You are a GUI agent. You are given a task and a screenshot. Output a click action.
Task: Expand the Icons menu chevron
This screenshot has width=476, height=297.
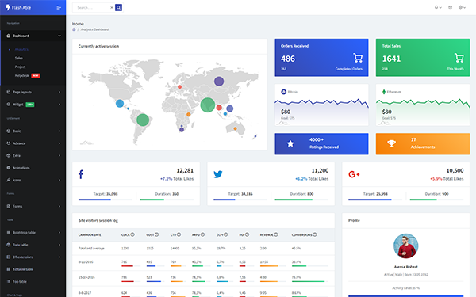tap(59, 180)
